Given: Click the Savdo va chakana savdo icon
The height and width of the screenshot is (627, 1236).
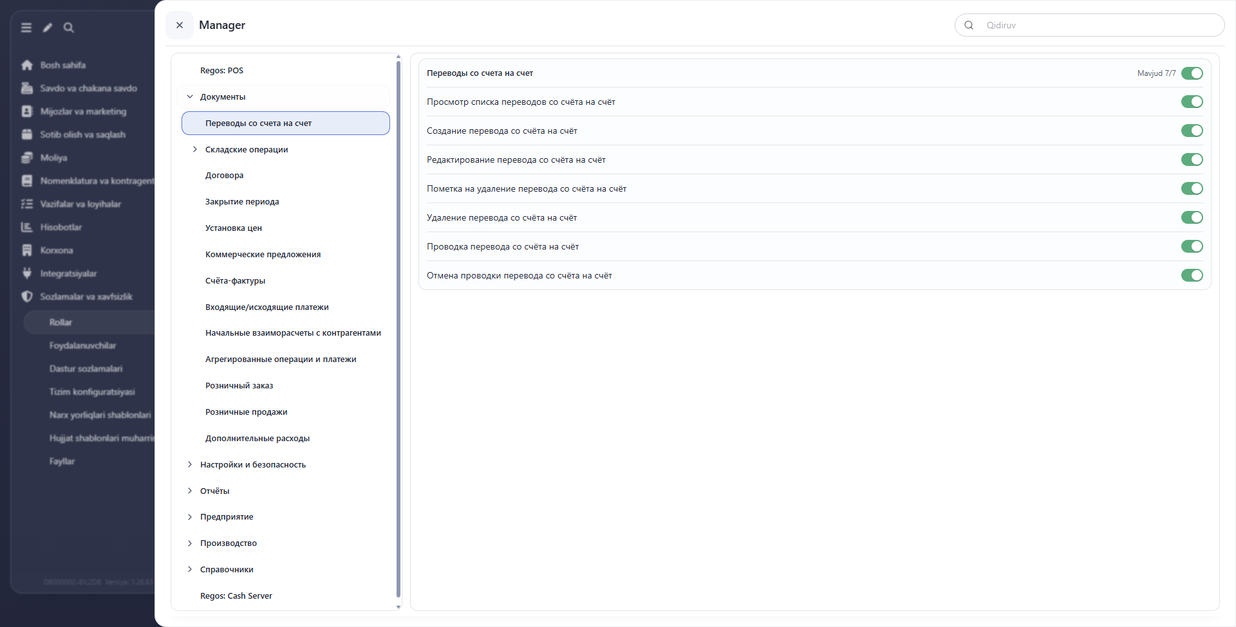Looking at the screenshot, I should point(27,88).
